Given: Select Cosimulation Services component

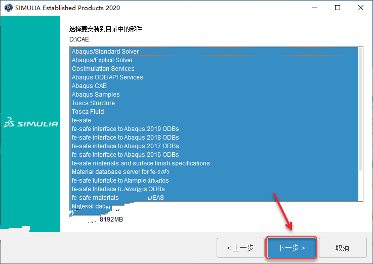Looking at the screenshot, I should pyautogui.click(x=214, y=68).
